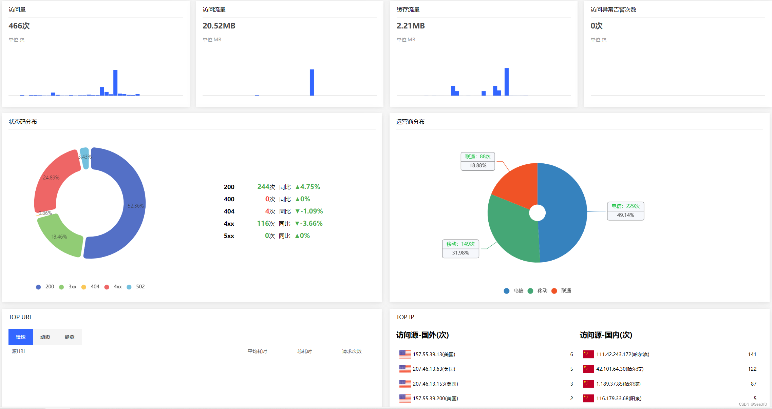The width and height of the screenshot is (772, 409).
Task: Click the tallest bar in 访问量 chart
Action: [x=115, y=82]
